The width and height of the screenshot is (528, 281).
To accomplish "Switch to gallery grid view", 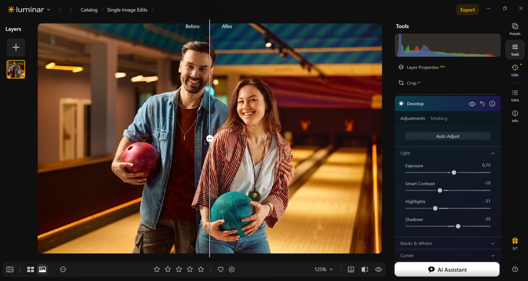I will pyautogui.click(x=31, y=269).
